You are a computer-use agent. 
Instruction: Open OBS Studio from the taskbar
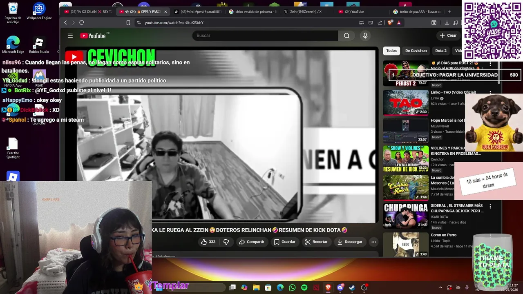[364, 287]
